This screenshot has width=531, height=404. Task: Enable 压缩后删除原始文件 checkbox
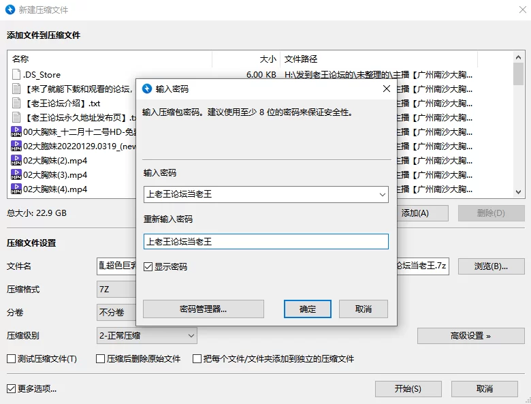100,358
